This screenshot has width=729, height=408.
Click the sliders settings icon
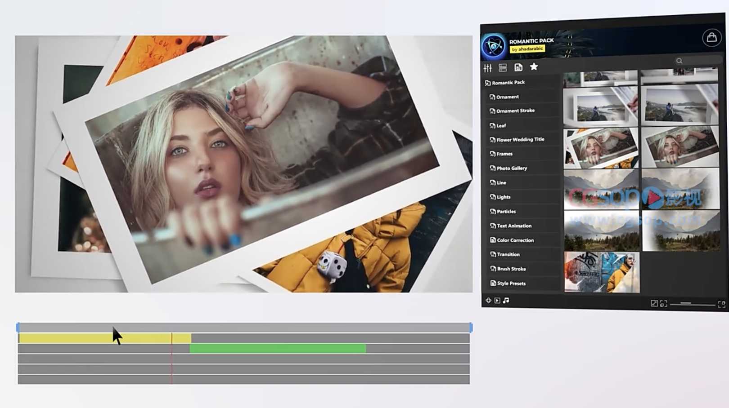pos(488,68)
